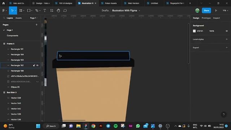Open the user avatar in toolbar

click(x=197, y=10)
